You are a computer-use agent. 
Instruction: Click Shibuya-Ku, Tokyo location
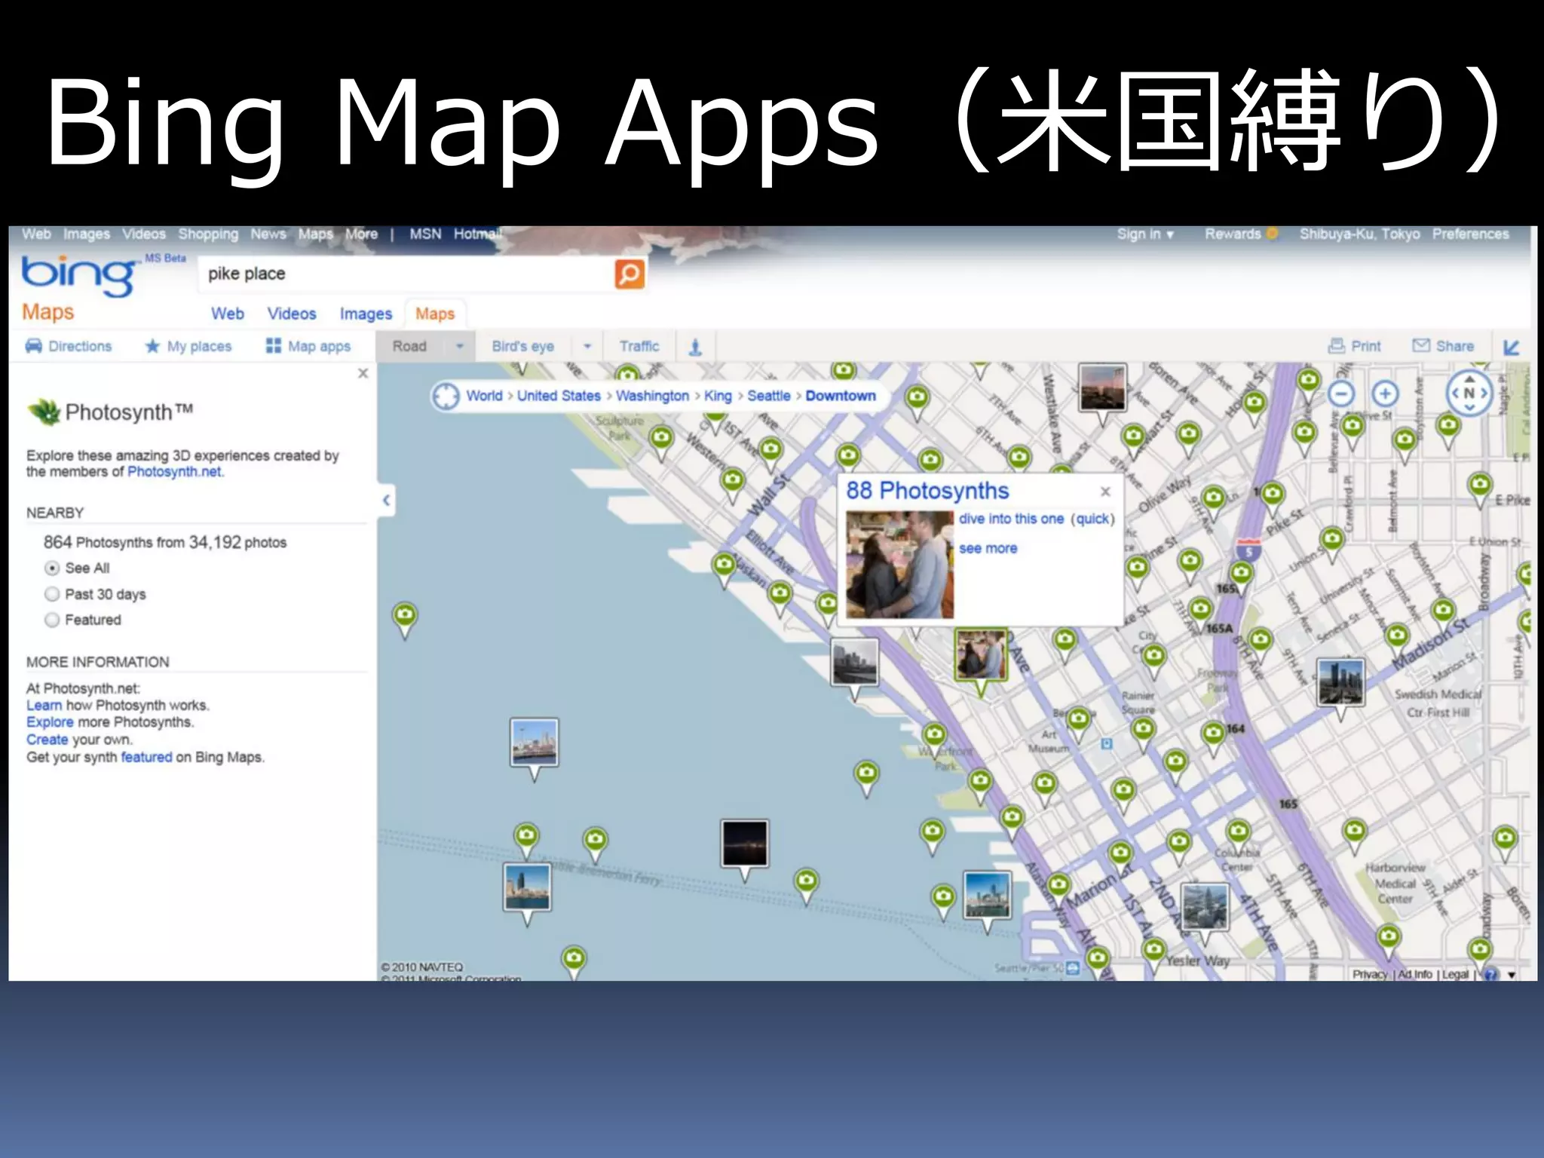click(x=1359, y=234)
